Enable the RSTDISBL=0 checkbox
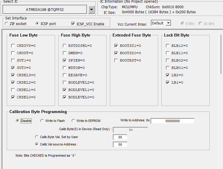Screen dimensions: 223x169 (x=65, y=46)
